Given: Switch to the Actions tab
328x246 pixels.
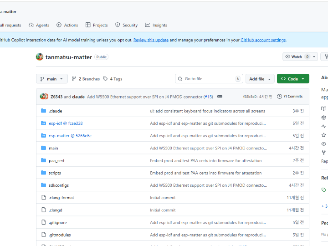Looking at the screenshot, I should tap(67, 25).
